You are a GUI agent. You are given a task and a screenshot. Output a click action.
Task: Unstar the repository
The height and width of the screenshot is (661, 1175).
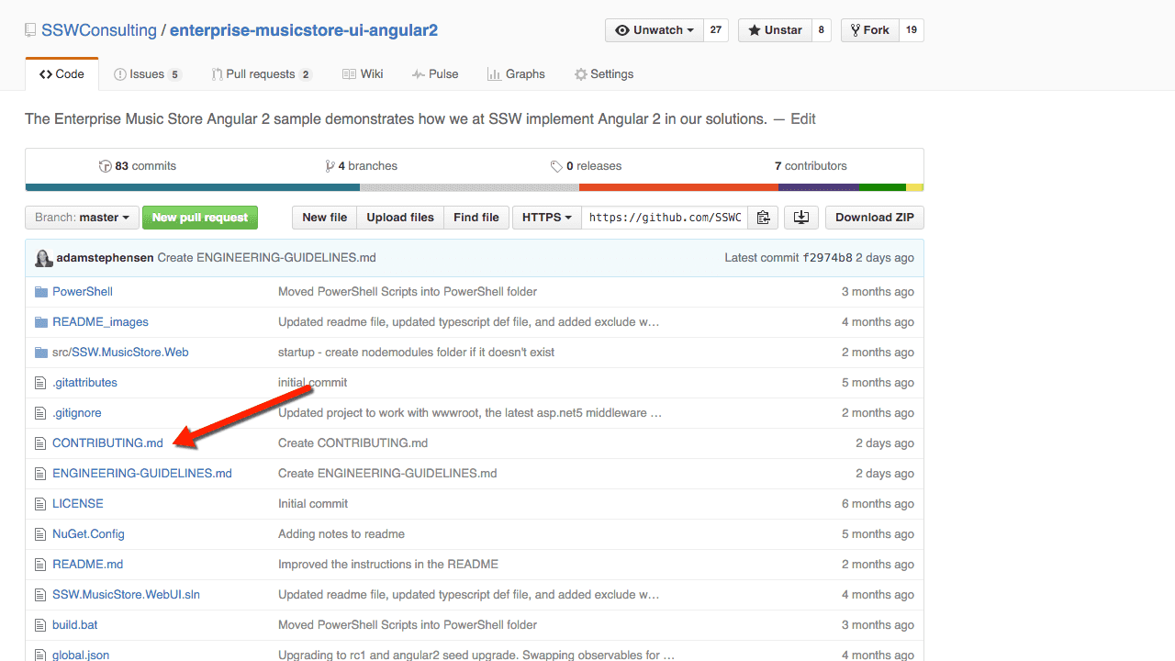click(x=775, y=30)
